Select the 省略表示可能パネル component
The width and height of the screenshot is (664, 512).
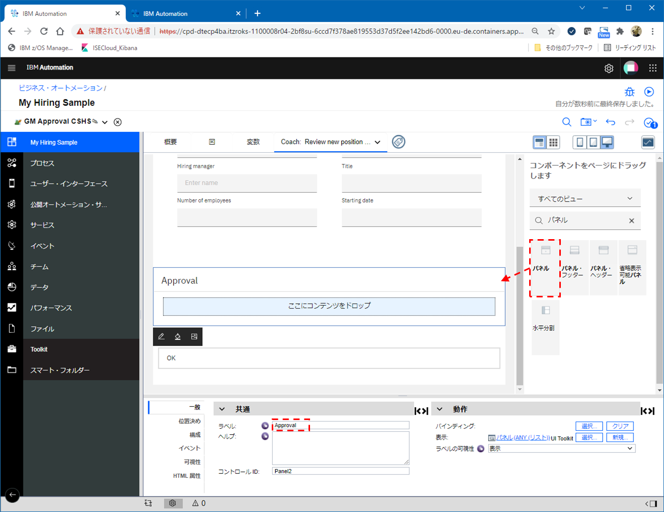pyautogui.click(x=632, y=268)
